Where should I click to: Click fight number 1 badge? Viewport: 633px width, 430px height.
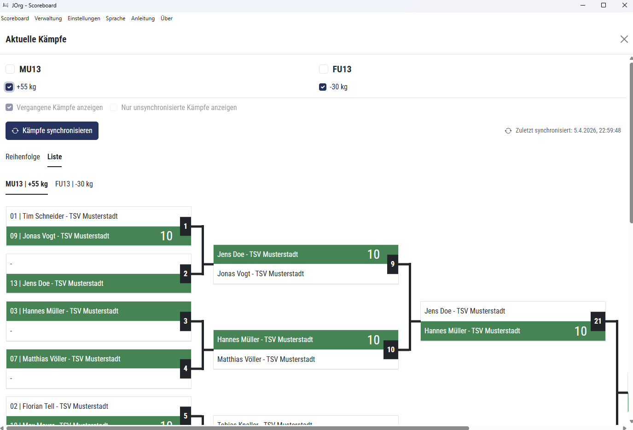point(186,226)
